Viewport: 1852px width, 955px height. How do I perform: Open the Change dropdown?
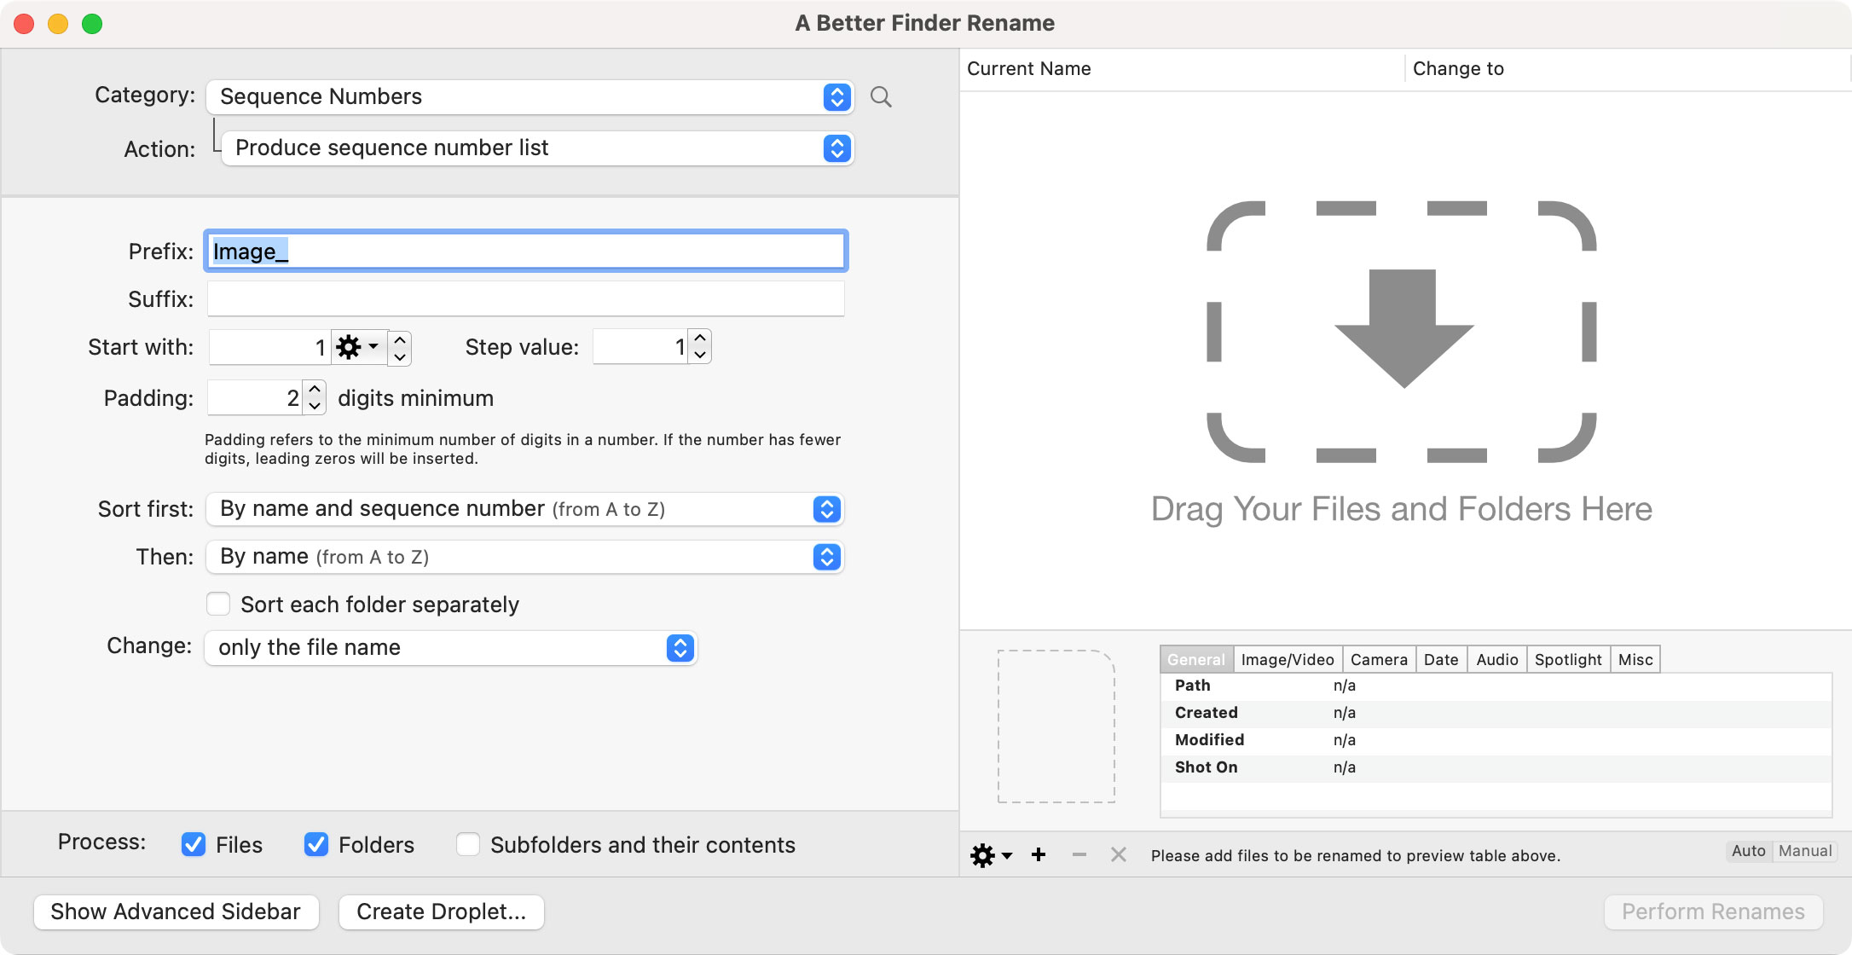[x=451, y=648]
